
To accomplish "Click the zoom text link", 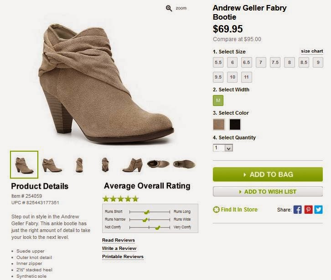I will tap(181, 8).
